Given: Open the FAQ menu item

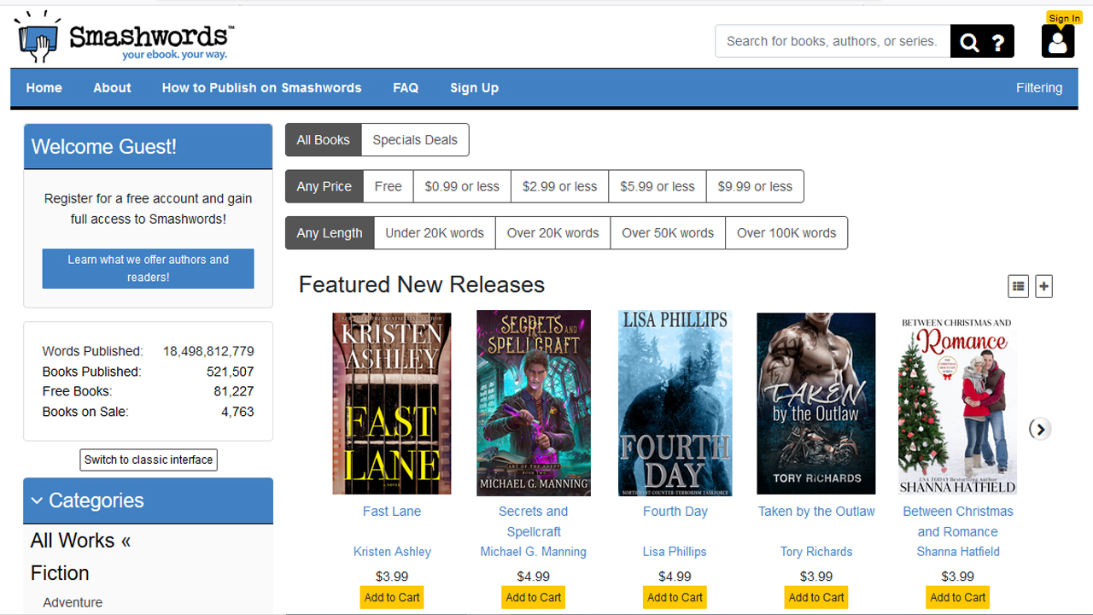Looking at the screenshot, I should (x=406, y=88).
